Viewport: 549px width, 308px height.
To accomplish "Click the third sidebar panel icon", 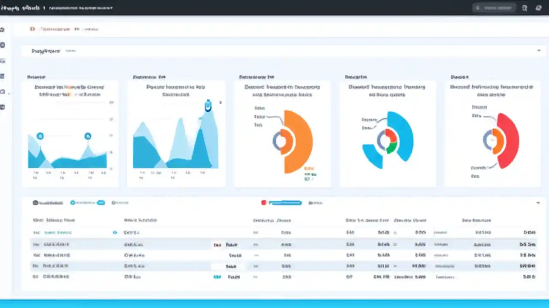I will pyautogui.click(x=3, y=60).
